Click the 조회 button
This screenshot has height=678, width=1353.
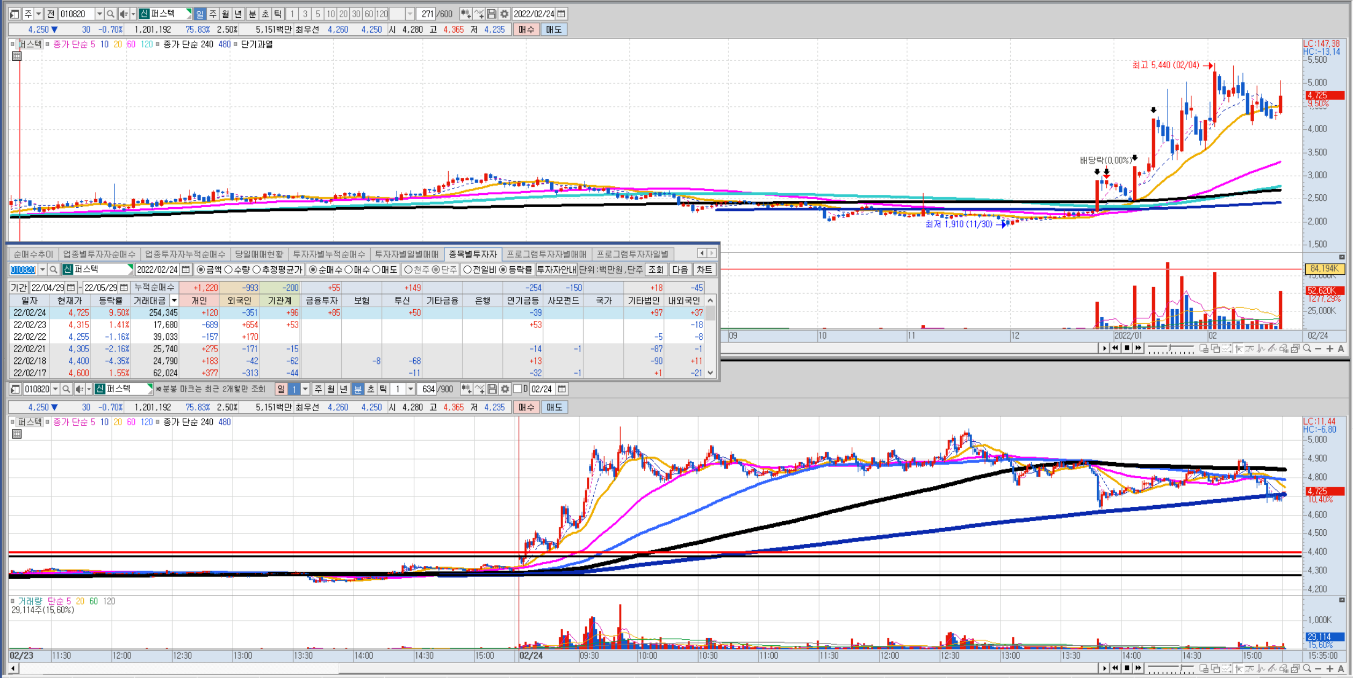click(656, 269)
